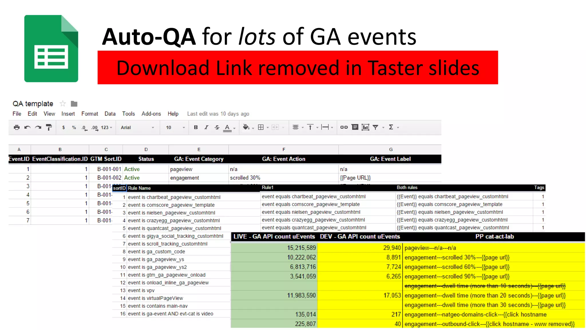Screen dimensions: 586x330
Task: Open the fill color dropdown arrow
Action: click(x=253, y=128)
